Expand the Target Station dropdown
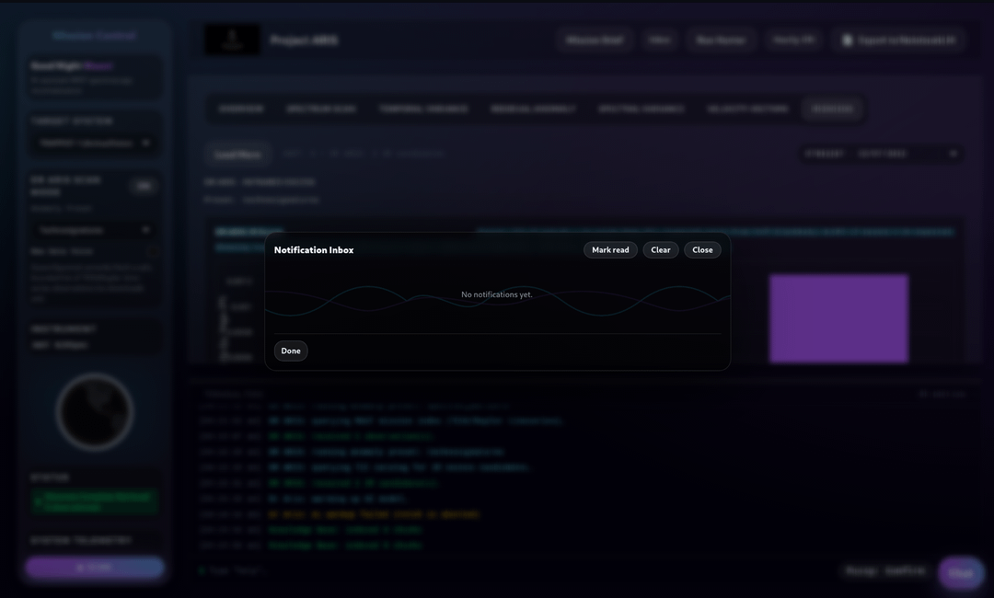 pos(94,144)
